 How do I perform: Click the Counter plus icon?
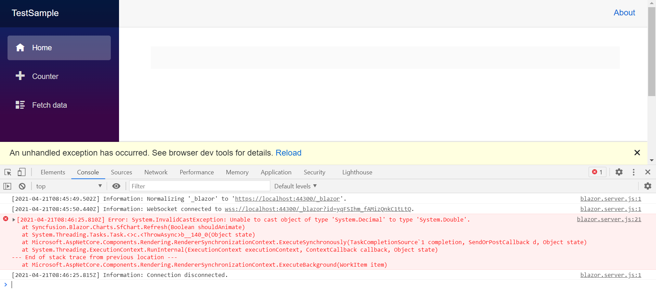(20, 76)
